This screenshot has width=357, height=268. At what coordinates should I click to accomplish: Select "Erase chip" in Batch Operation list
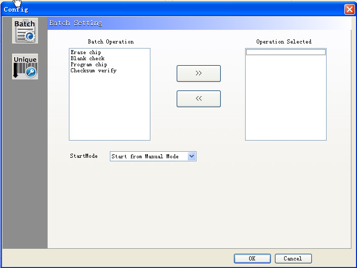(x=86, y=52)
